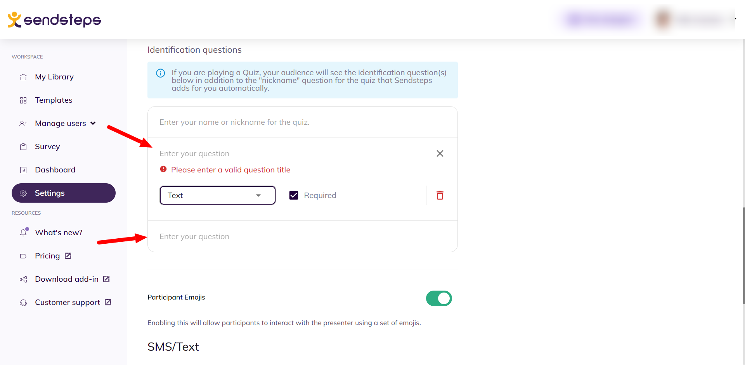
Task: Toggle Participant Emojis switch off
Action: point(439,298)
